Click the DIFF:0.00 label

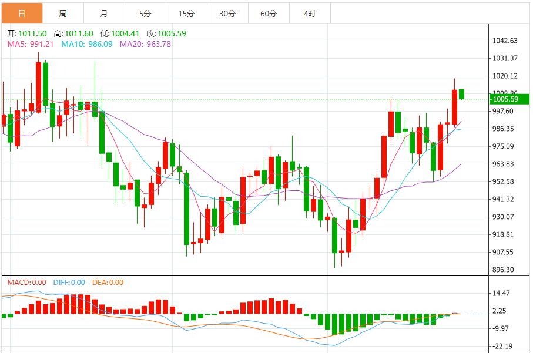(x=69, y=283)
